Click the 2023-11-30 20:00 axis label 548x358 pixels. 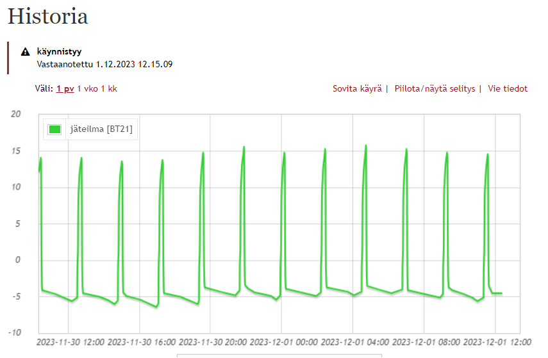[213, 342]
